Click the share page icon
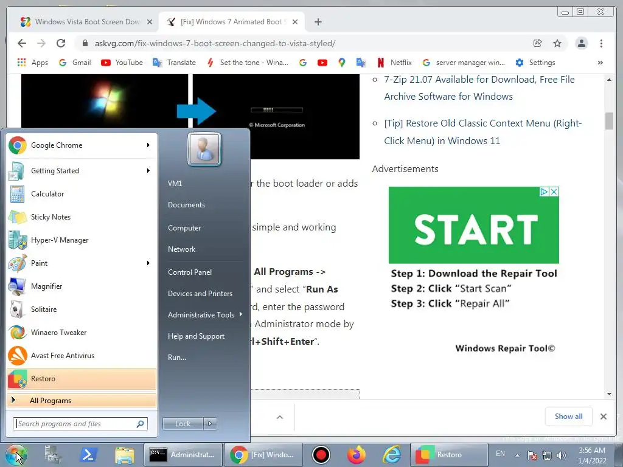The height and width of the screenshot is (467, 623). pyautogui.click(x=538, y=43)
